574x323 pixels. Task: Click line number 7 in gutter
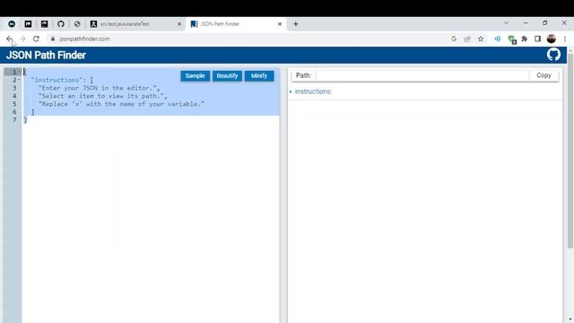coord(14,119)
